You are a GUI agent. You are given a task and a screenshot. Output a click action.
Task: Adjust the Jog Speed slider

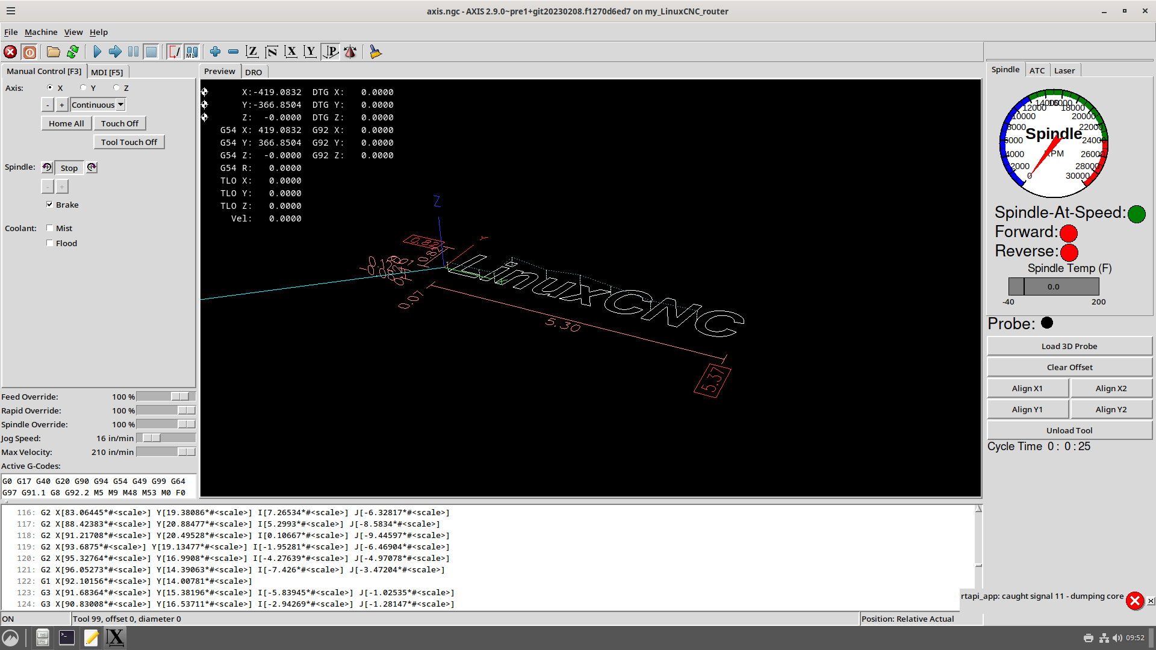(x=166, y=438)
